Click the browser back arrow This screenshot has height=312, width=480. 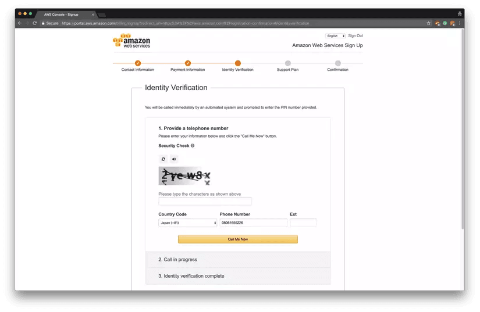click(x=20, y=23)
